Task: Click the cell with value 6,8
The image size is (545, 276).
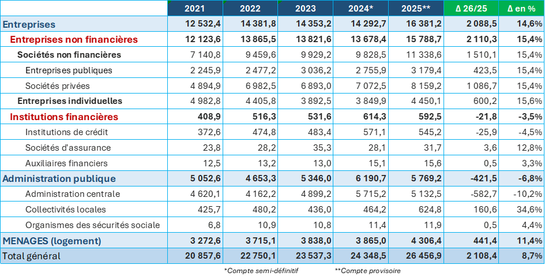Action: pos(195,225)
